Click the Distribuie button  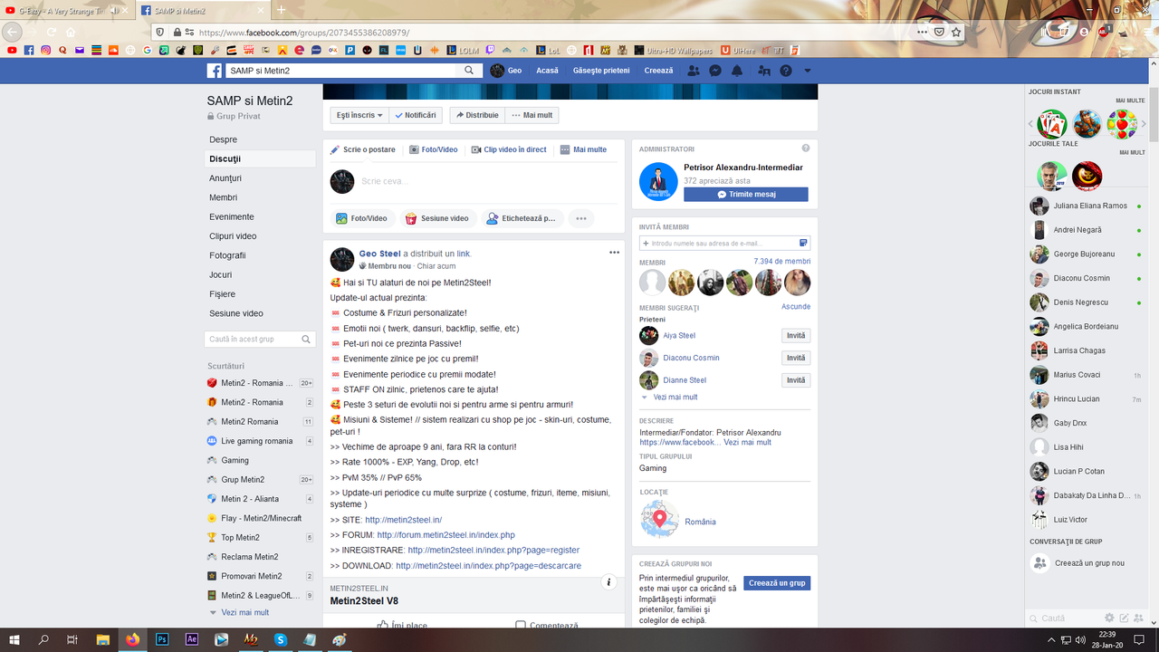click(475, 115)
